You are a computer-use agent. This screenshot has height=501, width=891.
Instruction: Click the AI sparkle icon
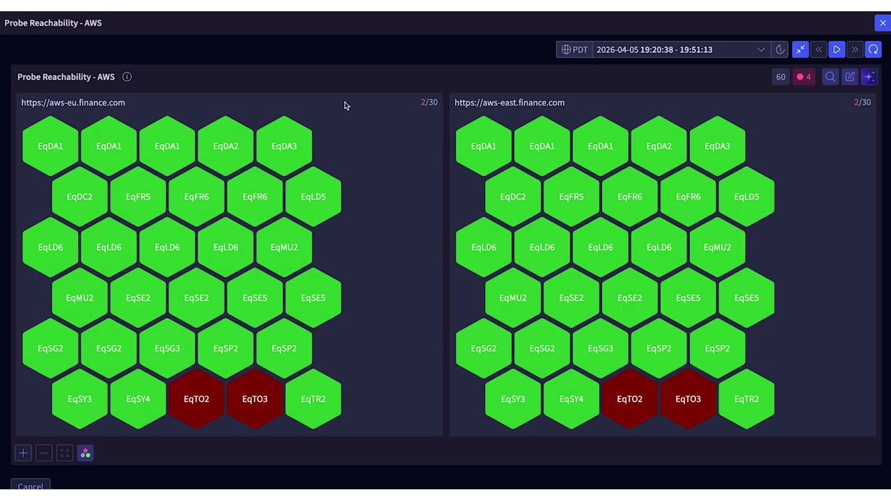tap(869, 77)
